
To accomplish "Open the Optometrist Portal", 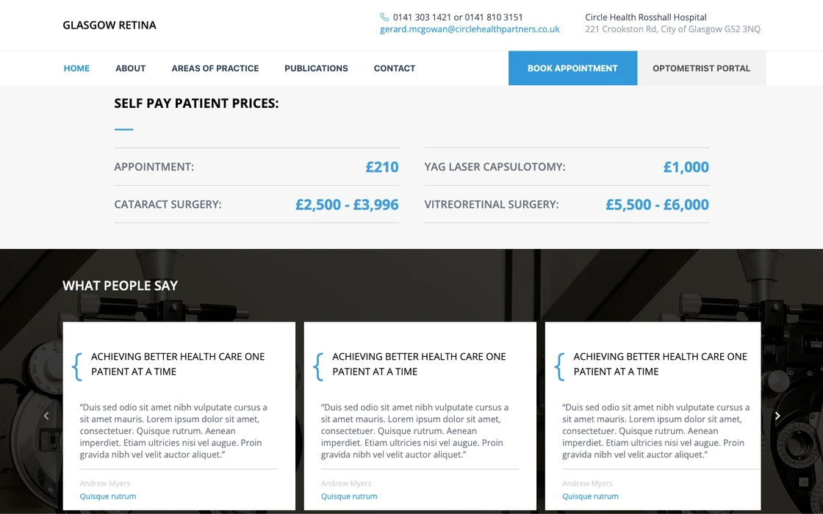I will [701, 68].
